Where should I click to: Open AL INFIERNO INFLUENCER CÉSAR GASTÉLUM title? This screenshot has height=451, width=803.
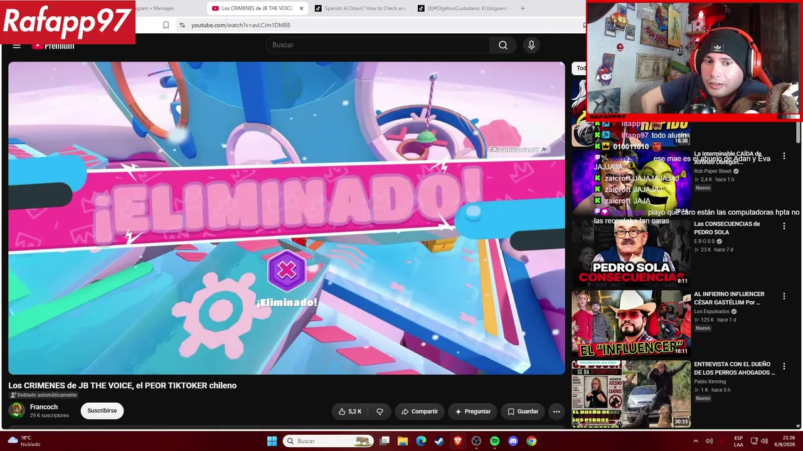pos(729,298)
